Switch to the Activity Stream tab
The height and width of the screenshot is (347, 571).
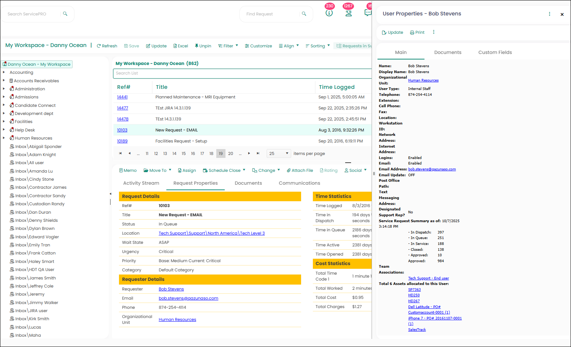coord(141,183)
